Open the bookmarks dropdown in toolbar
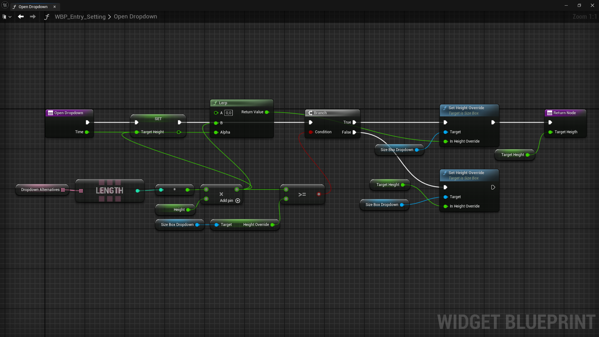This screenshot has width=599, height=337. click(x=7, y=17)
